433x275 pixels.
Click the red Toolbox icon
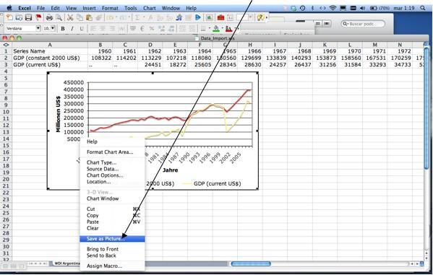220,17
